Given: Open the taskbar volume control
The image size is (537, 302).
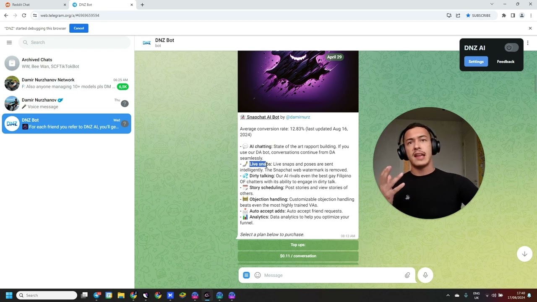Looking at the screenshot, I should [494, 295].
